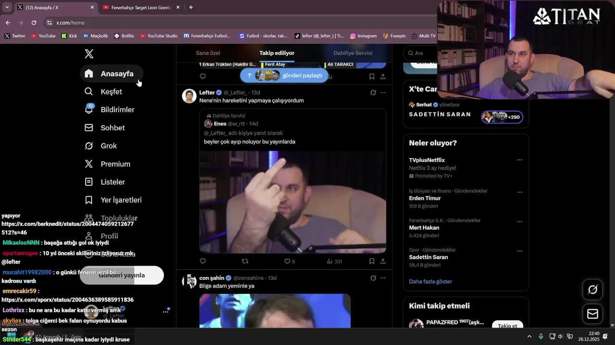Screen dimensions: 615x345
Task: Open the Kick bookmark
Action: [x=69, y=36]
